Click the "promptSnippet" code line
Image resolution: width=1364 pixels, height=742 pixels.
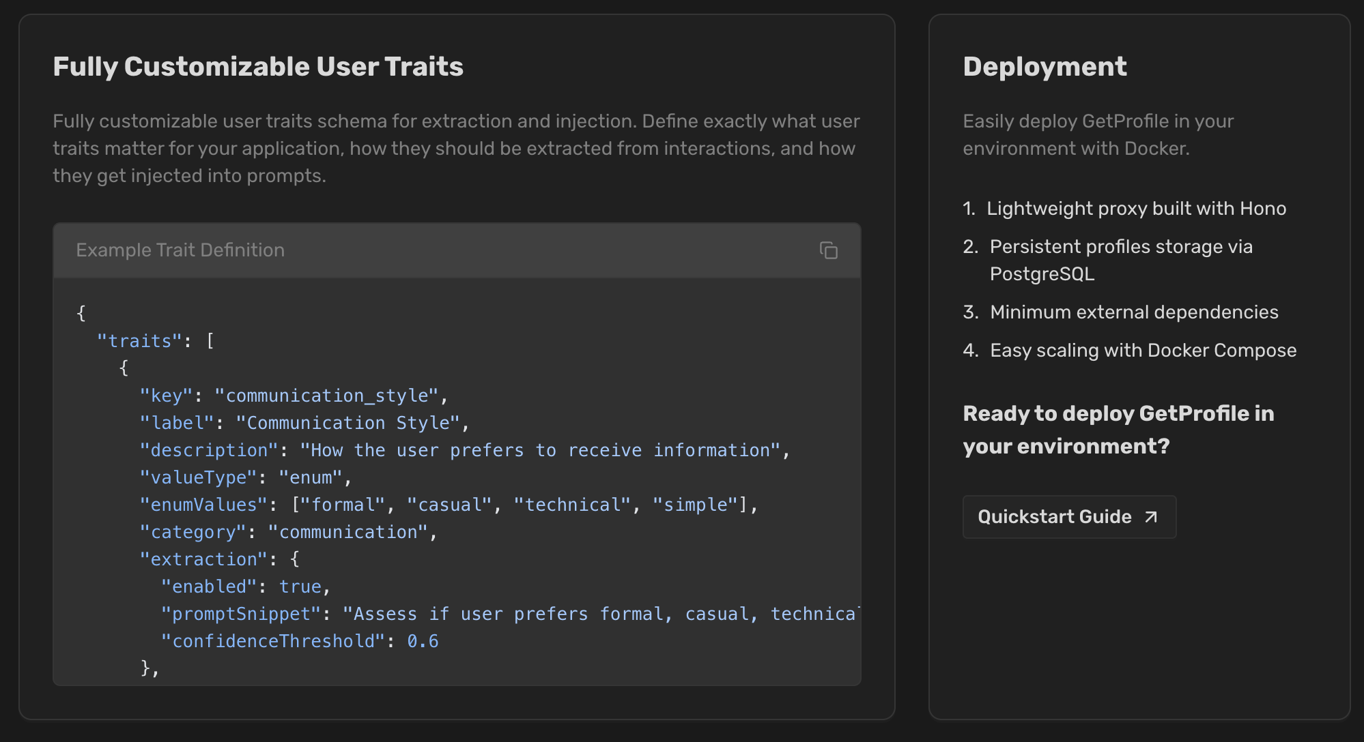[x=508, y=614]
